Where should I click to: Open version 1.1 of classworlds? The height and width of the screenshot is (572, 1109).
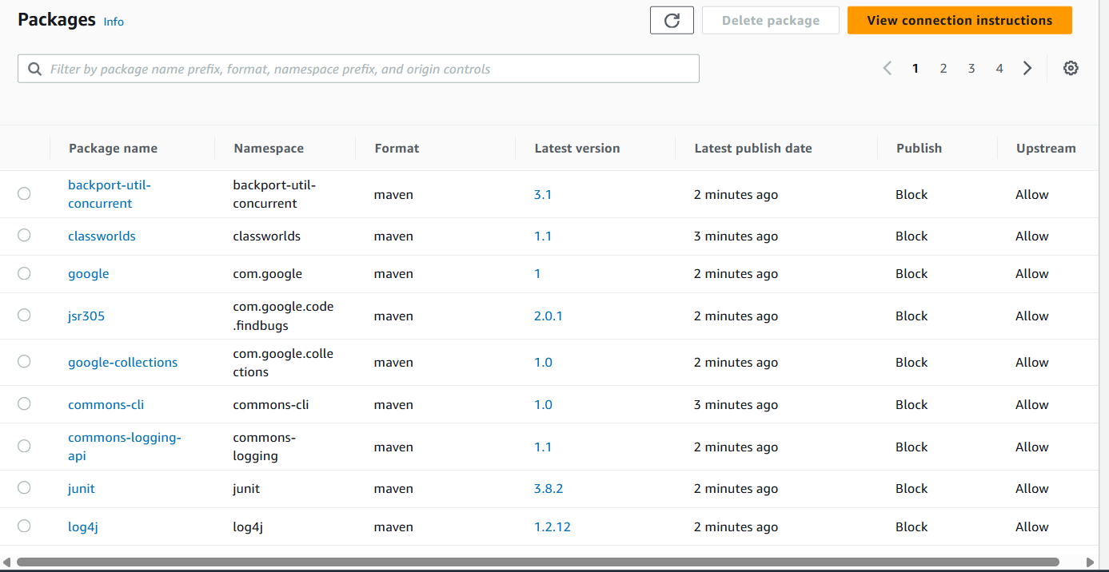tap(543, 236)
